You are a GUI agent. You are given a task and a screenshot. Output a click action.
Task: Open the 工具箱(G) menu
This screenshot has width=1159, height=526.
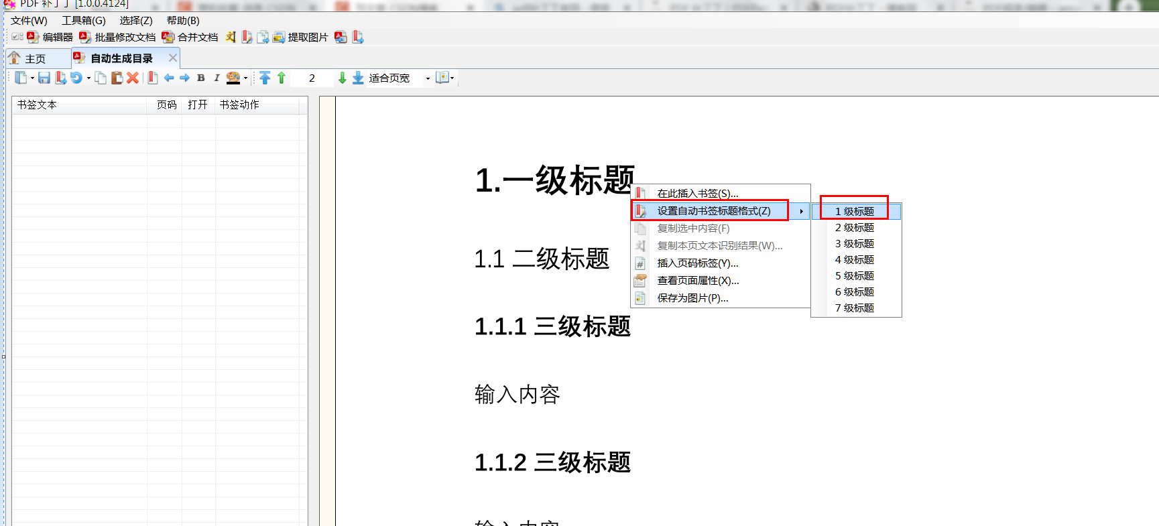(x=84, y=21)
